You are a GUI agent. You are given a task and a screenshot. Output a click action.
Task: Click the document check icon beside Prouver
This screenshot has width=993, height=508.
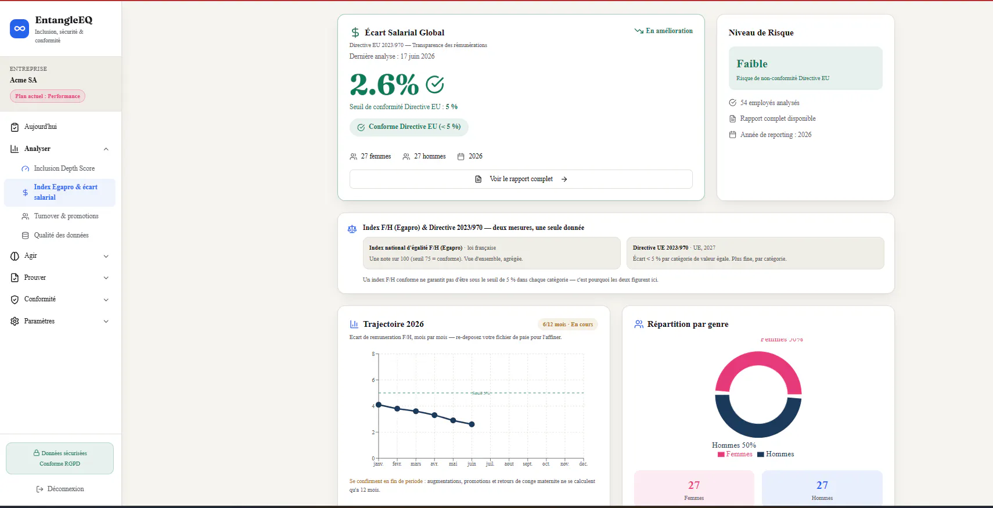15,278
